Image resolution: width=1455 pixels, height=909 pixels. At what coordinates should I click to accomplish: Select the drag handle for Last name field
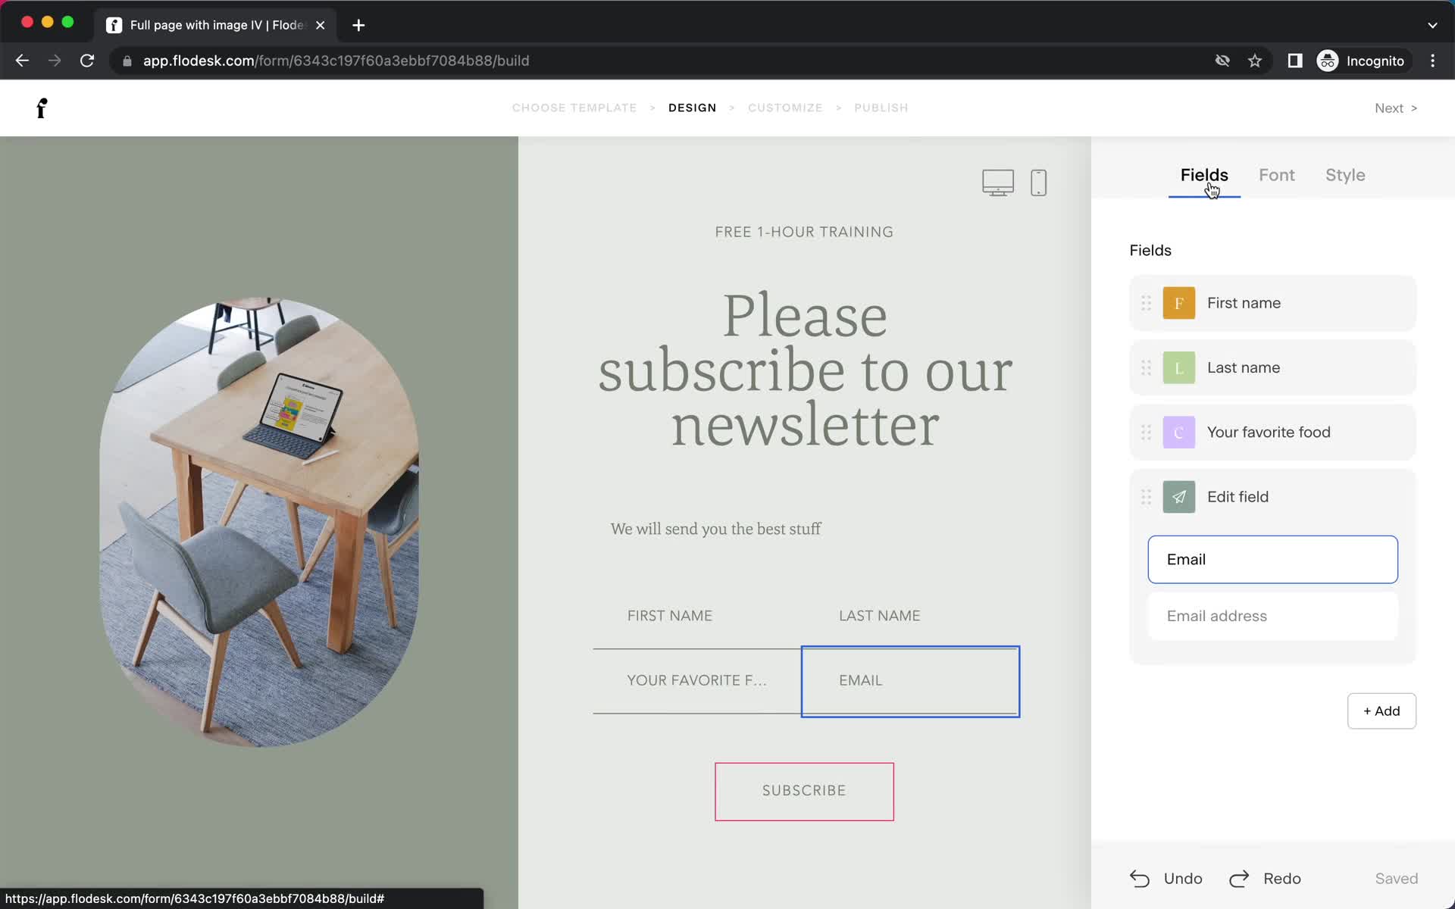[1146, 367]
